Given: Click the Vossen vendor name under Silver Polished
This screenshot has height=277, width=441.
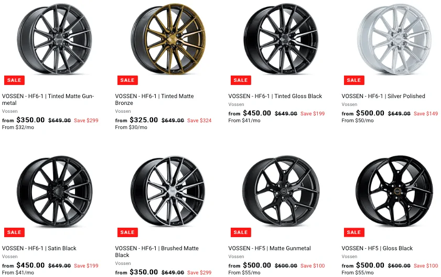Looking at the screenshot, I should point(349,104).
